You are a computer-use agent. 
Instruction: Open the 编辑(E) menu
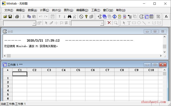(x=21, y=10)
